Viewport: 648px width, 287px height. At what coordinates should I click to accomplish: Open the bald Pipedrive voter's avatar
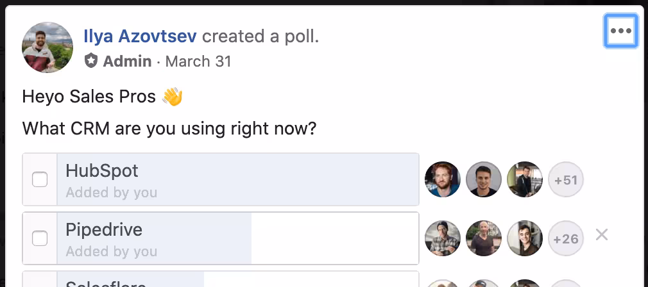[x=484, y=238]
